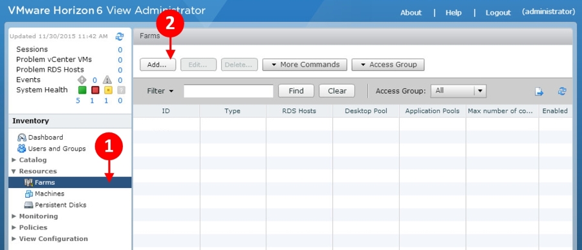Click the Find button
The image size is (582, 250).
click(296, 91)
